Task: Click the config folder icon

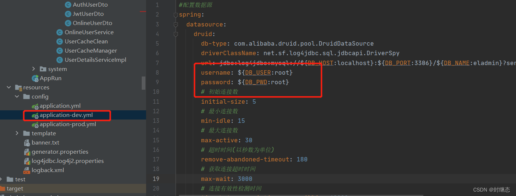Action: [26, 97]
